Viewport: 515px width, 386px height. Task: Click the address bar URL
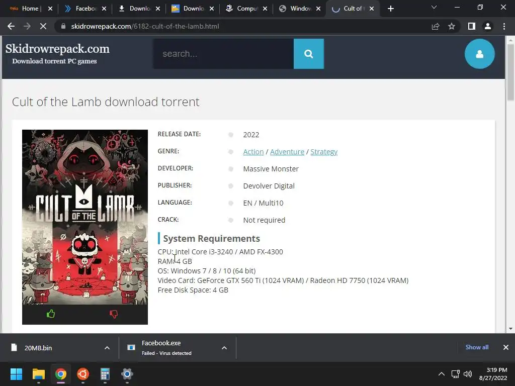(145, 26)
